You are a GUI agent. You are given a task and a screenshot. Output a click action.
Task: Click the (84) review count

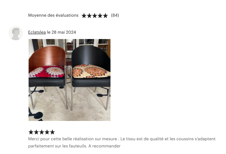tap(115, 15)
